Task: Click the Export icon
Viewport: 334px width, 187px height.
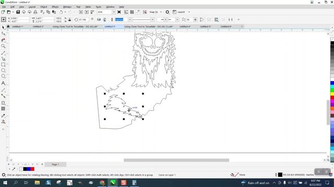Action: 87,12
